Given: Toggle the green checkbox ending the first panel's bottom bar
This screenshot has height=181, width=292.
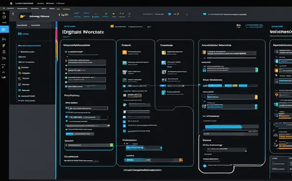Looking at the screenshot, I should click(111, 145).
